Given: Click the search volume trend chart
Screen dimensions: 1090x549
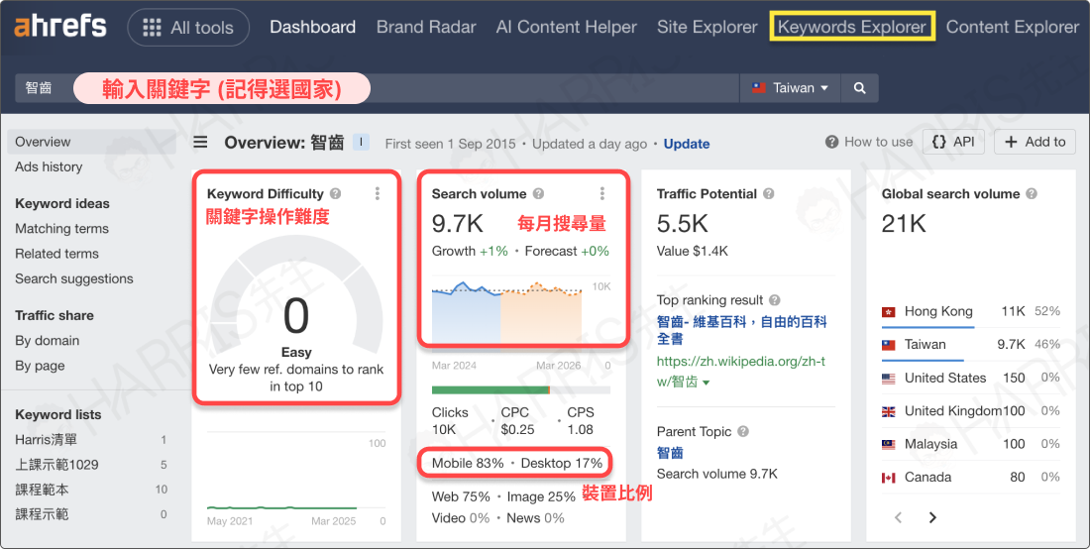Looking at the screenshot, I should (506, 312).
